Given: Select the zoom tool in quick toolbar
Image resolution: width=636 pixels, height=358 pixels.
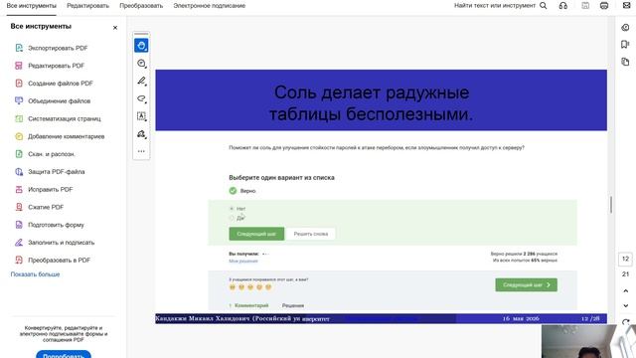Looking at the screenshot, I should coord(141,64).
